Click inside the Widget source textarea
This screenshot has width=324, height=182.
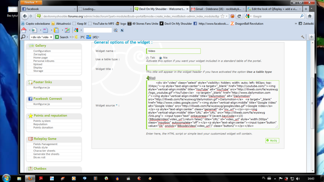click(x=213, y=105)
